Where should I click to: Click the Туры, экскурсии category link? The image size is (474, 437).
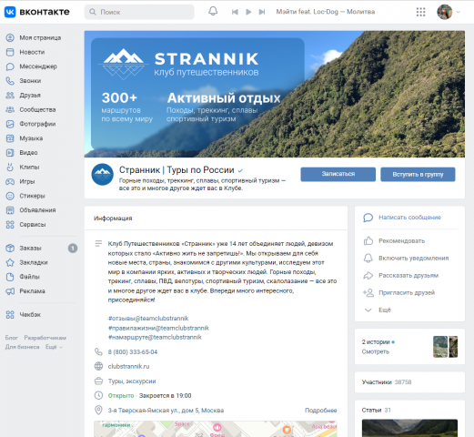[x=132, y=381]
